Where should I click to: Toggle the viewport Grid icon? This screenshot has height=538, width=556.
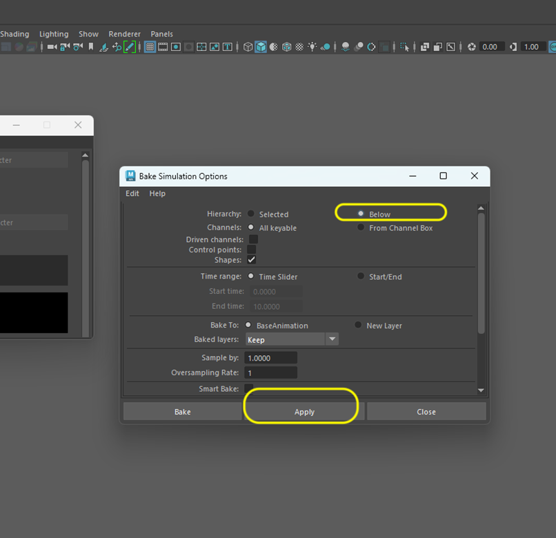click(150, 47)
